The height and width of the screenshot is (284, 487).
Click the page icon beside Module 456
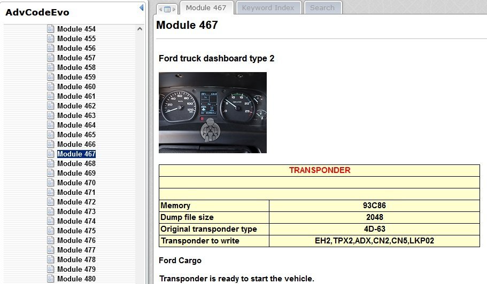coord(51,48)
